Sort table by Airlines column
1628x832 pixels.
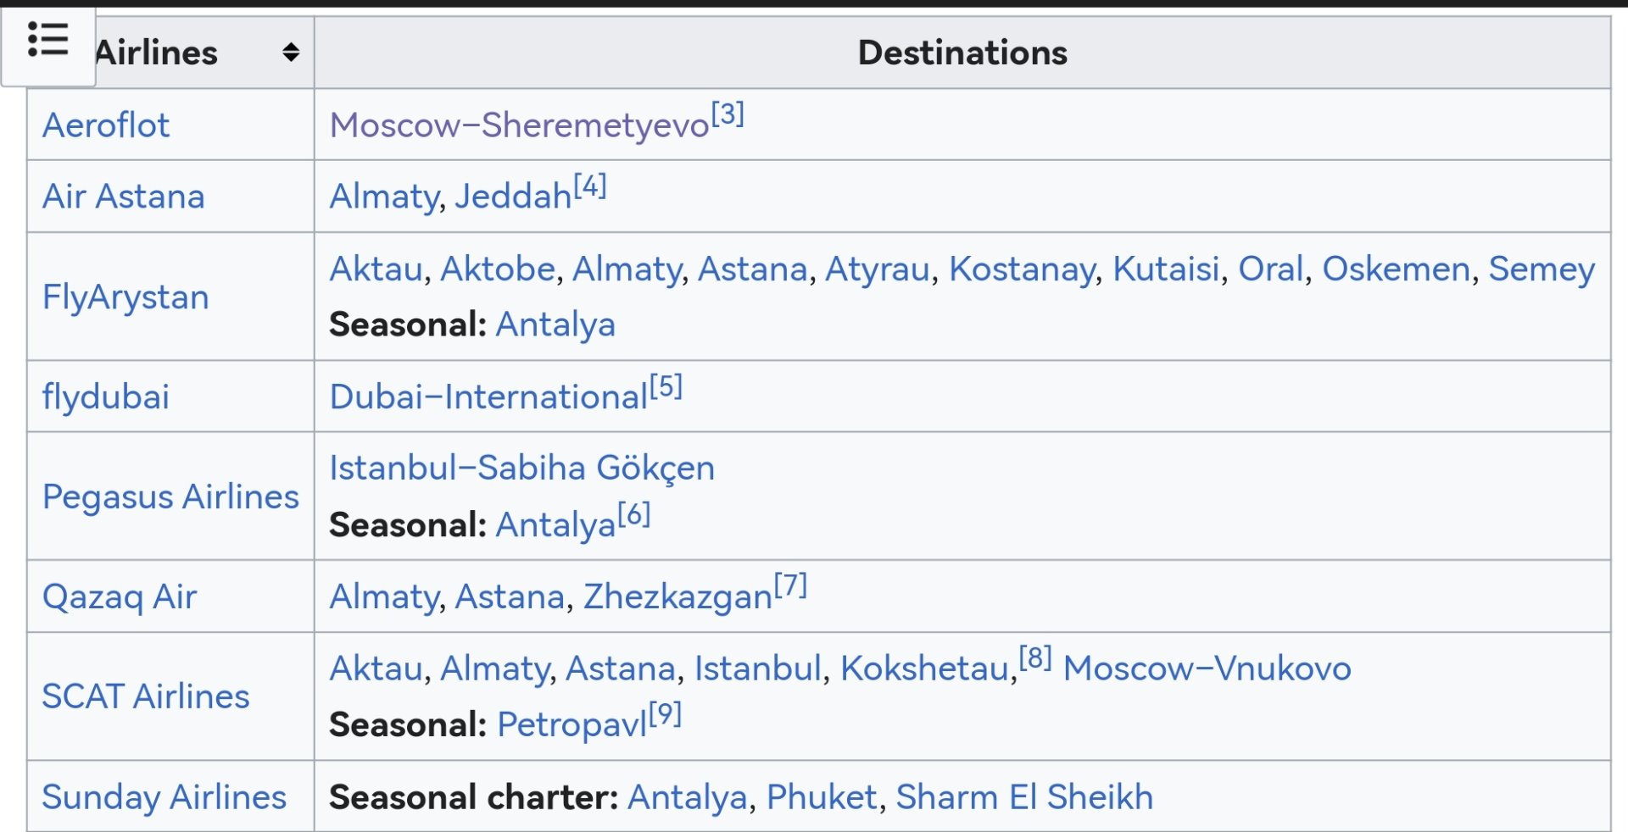(x=291, y=53)
